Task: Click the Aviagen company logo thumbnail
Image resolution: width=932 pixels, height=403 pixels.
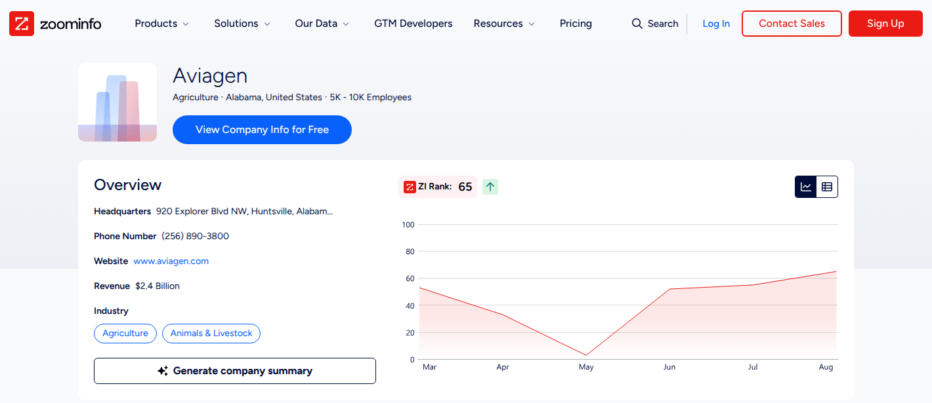Action: click(117, 102)
